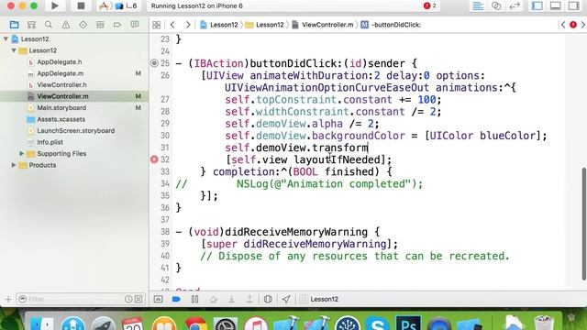Toggle breakpoints activation in debug bar

(x=176, y=299)
